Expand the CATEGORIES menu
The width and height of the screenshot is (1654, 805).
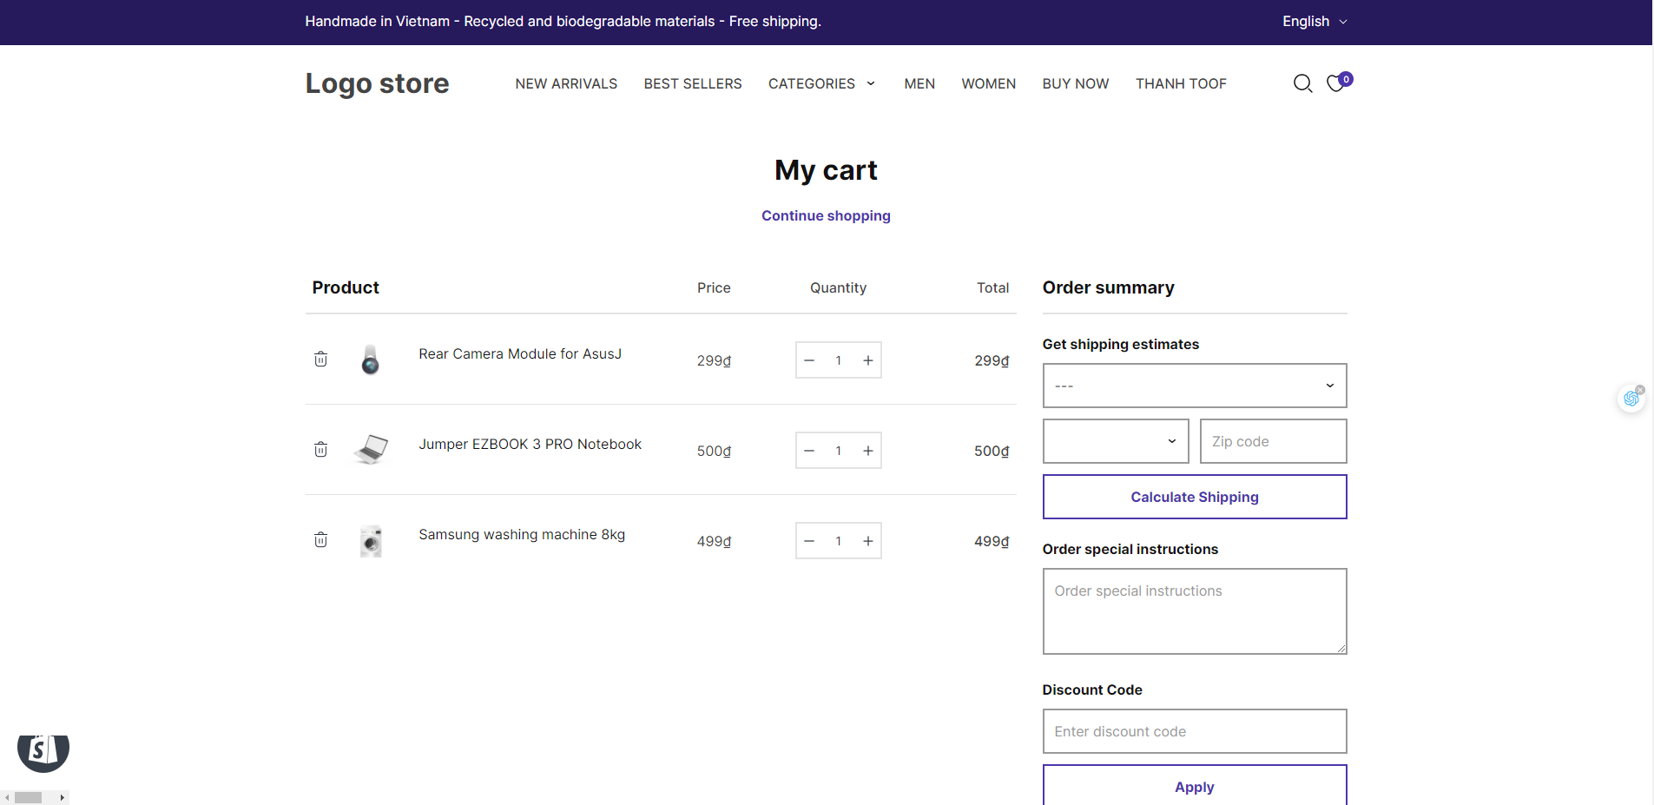point(821,83)
